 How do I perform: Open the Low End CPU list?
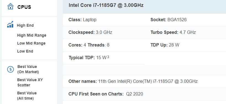(25, 51)
